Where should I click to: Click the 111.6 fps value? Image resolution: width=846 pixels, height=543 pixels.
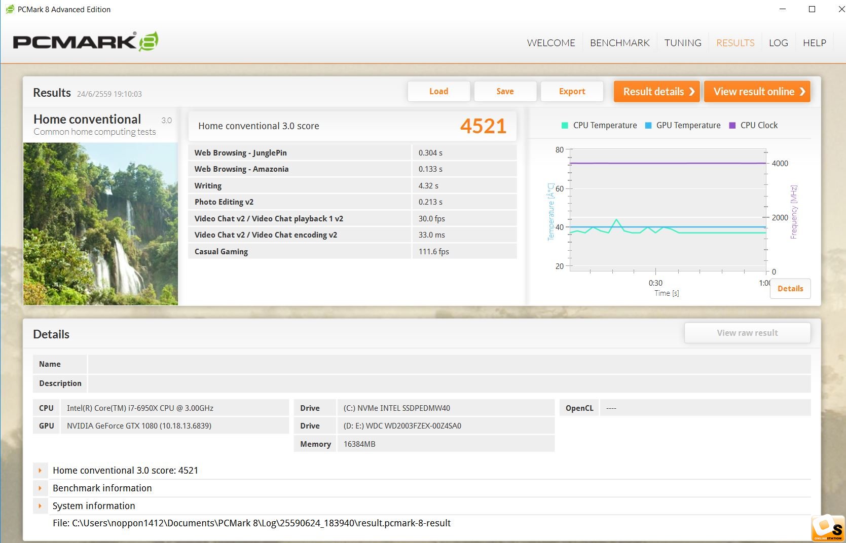pos(433,251)
